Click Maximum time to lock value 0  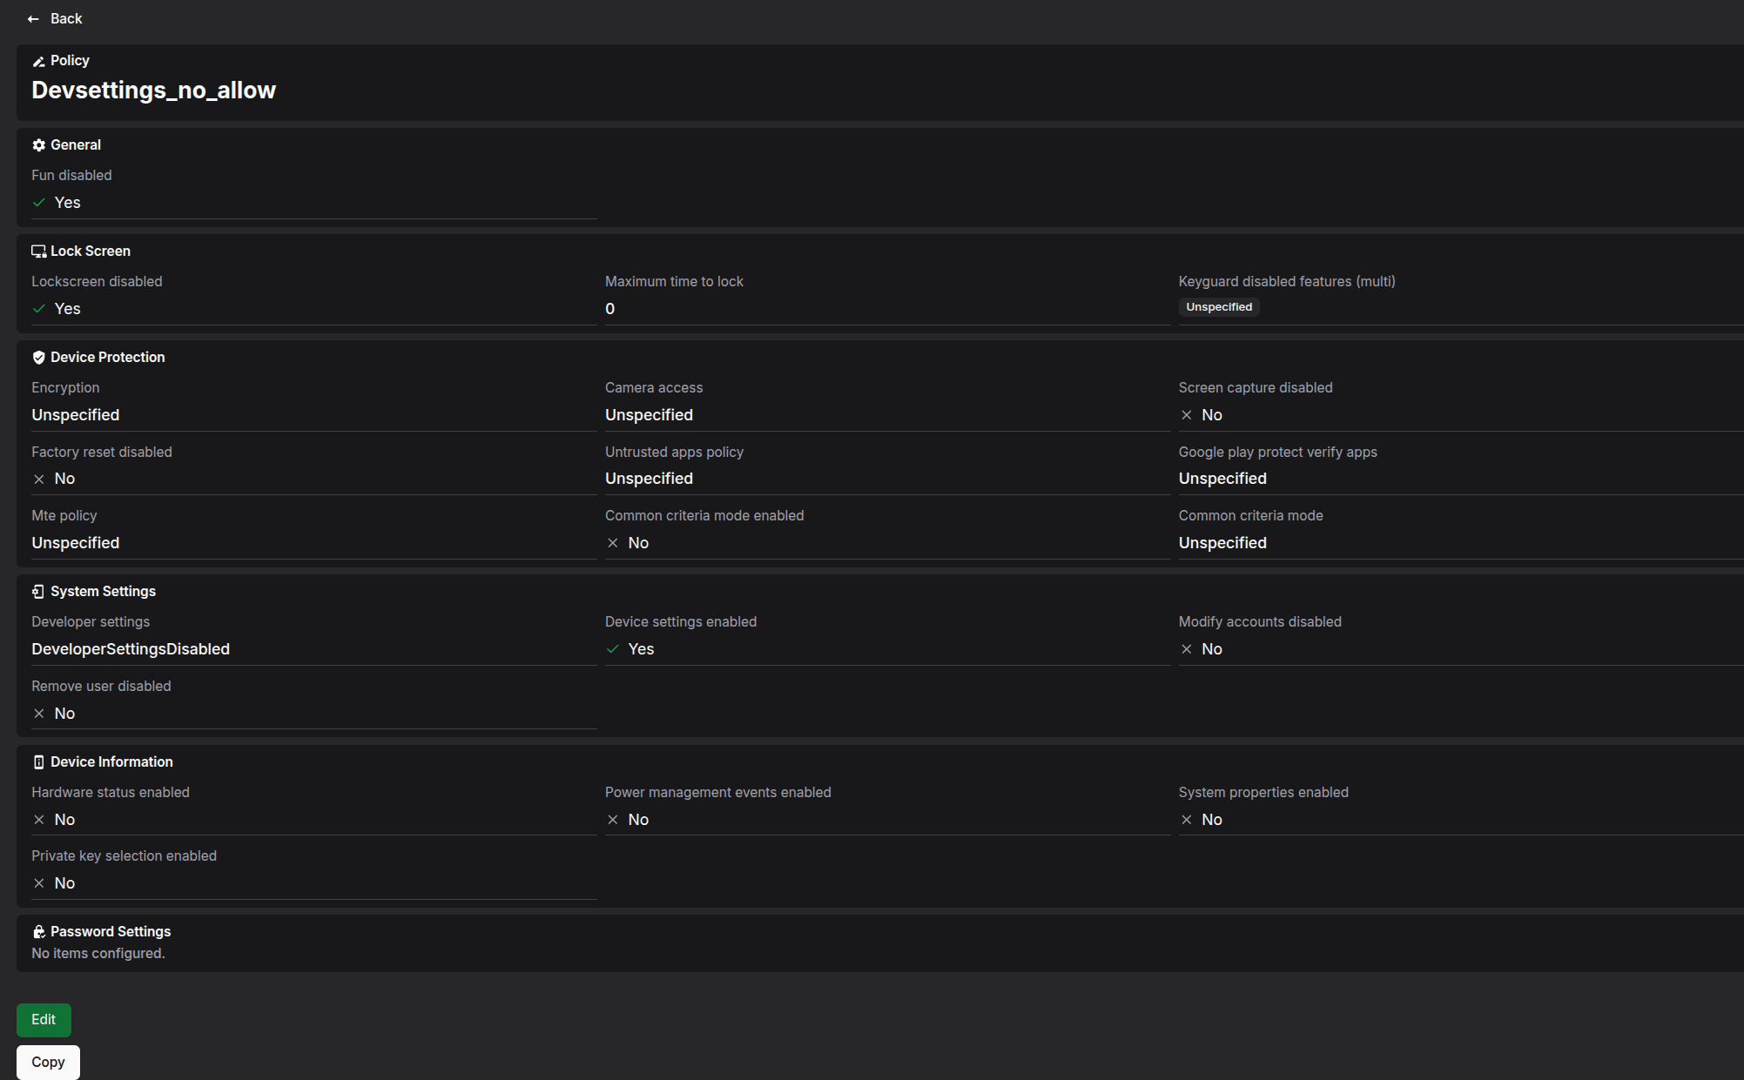pos(610,309)
